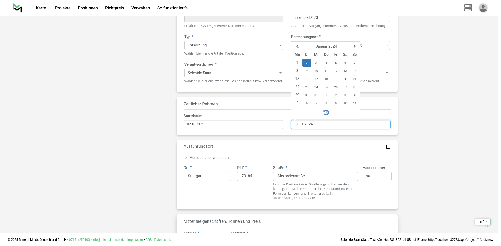Expand the Berechnungsart dropdown arrow

point(387,45)
